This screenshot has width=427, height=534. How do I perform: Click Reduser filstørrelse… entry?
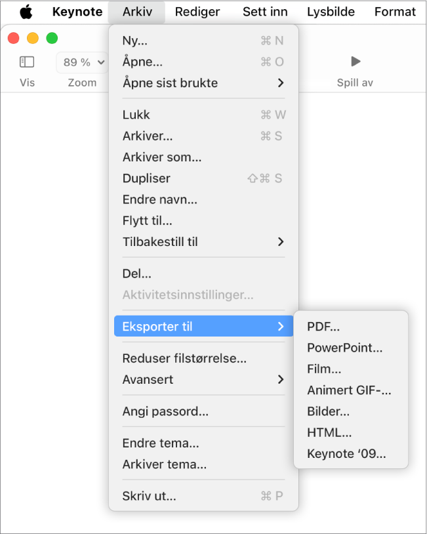pos(203,358)
